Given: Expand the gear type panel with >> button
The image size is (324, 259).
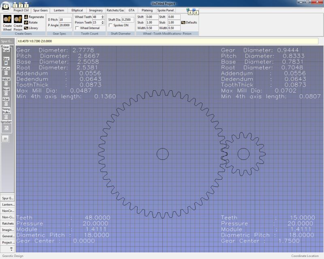Looking at the screenshot, I should point(5,138).
